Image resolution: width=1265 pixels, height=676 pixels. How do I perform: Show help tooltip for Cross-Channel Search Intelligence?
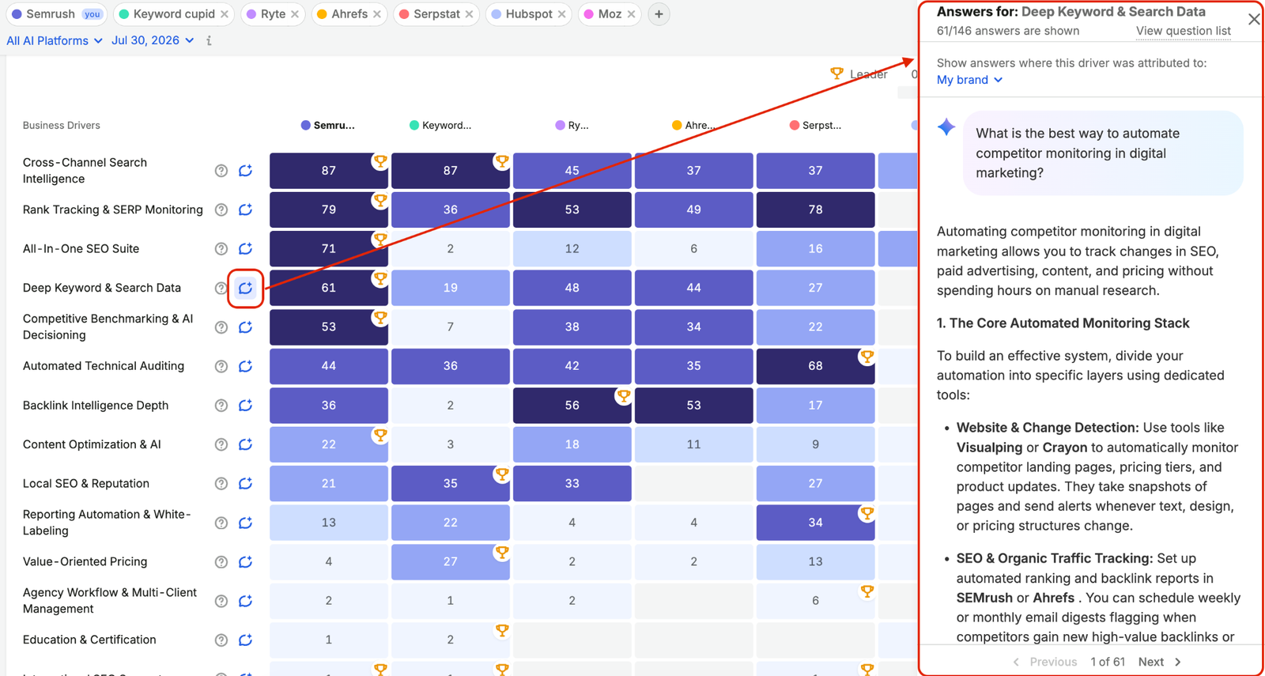pos(221,171)
